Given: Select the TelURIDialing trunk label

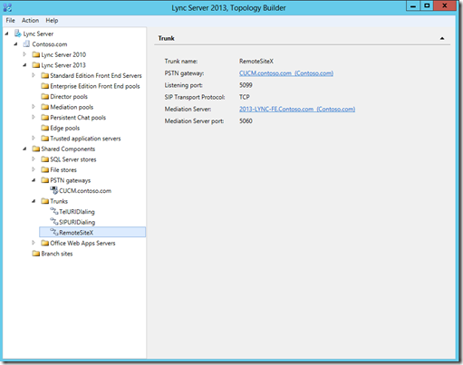Looking at the screenshot, I should [x=77, y=212].
